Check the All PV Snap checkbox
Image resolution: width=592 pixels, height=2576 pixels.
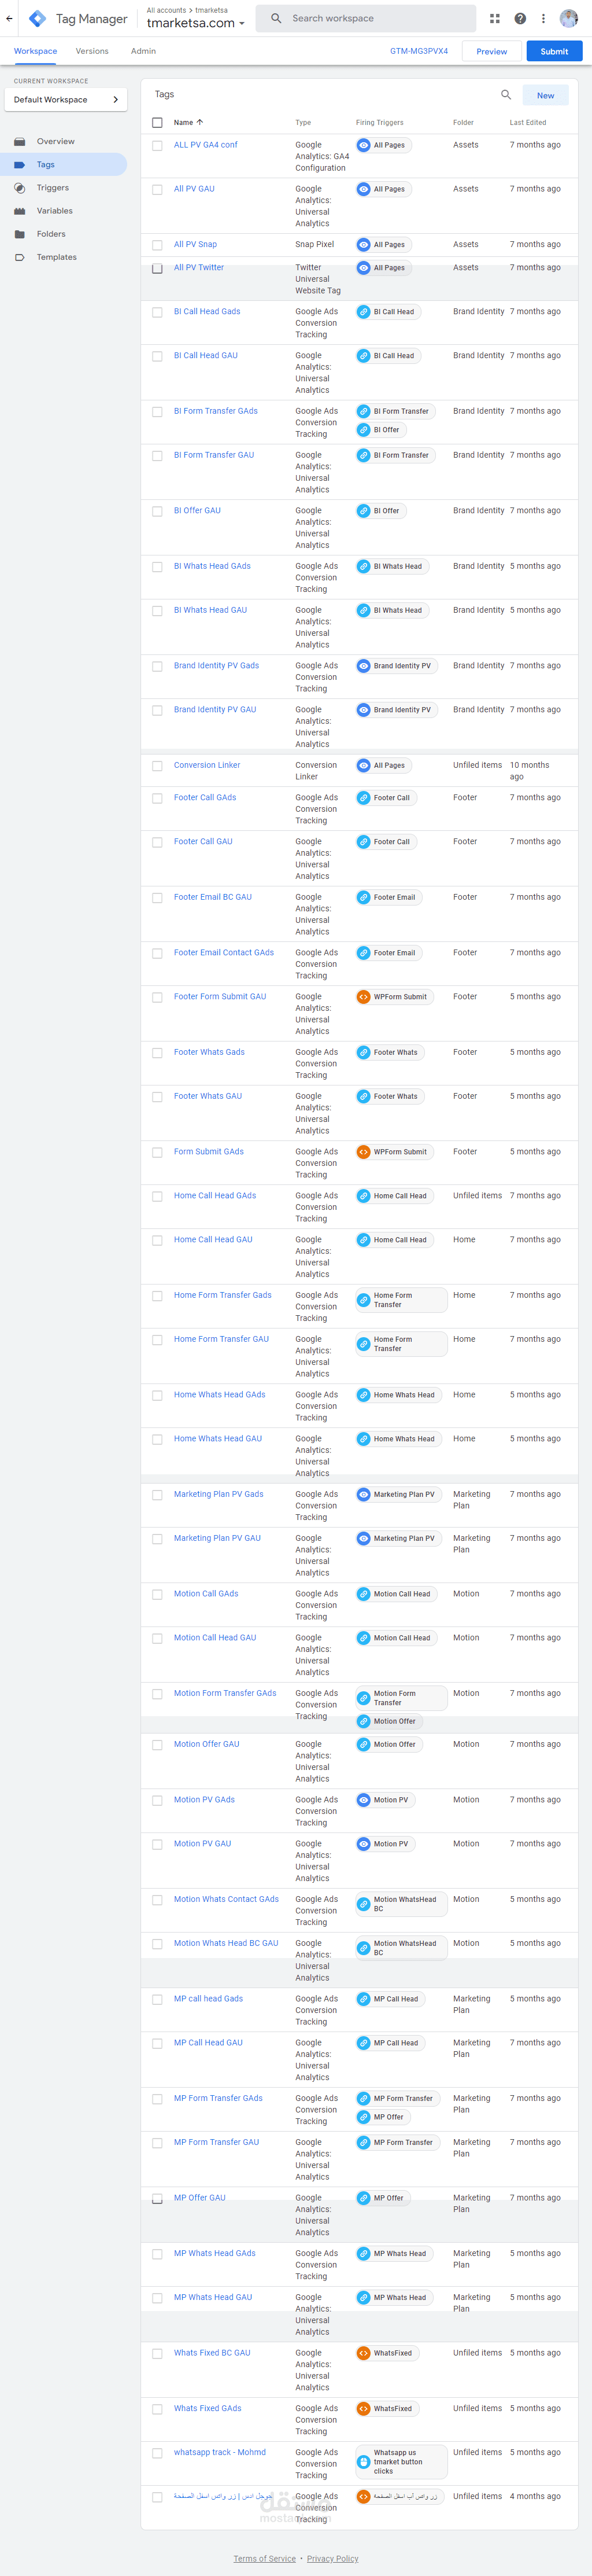point(157,245)
